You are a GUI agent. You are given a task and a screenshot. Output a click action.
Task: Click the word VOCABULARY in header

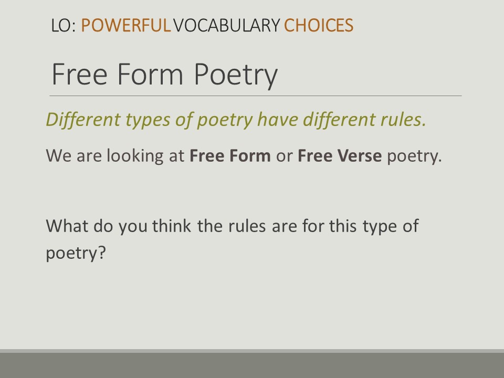[x=227, y=25]
